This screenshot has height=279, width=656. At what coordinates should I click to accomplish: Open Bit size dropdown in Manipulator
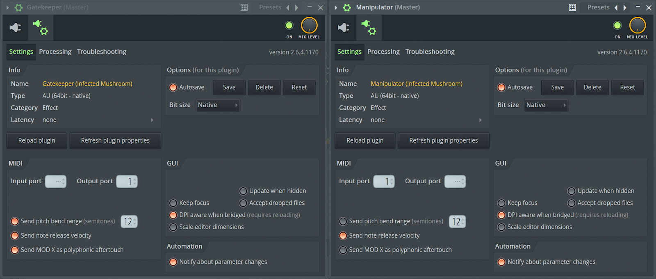(x=546, y=105)
